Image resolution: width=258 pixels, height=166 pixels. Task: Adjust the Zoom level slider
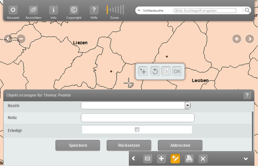click(x=114, y=10)
